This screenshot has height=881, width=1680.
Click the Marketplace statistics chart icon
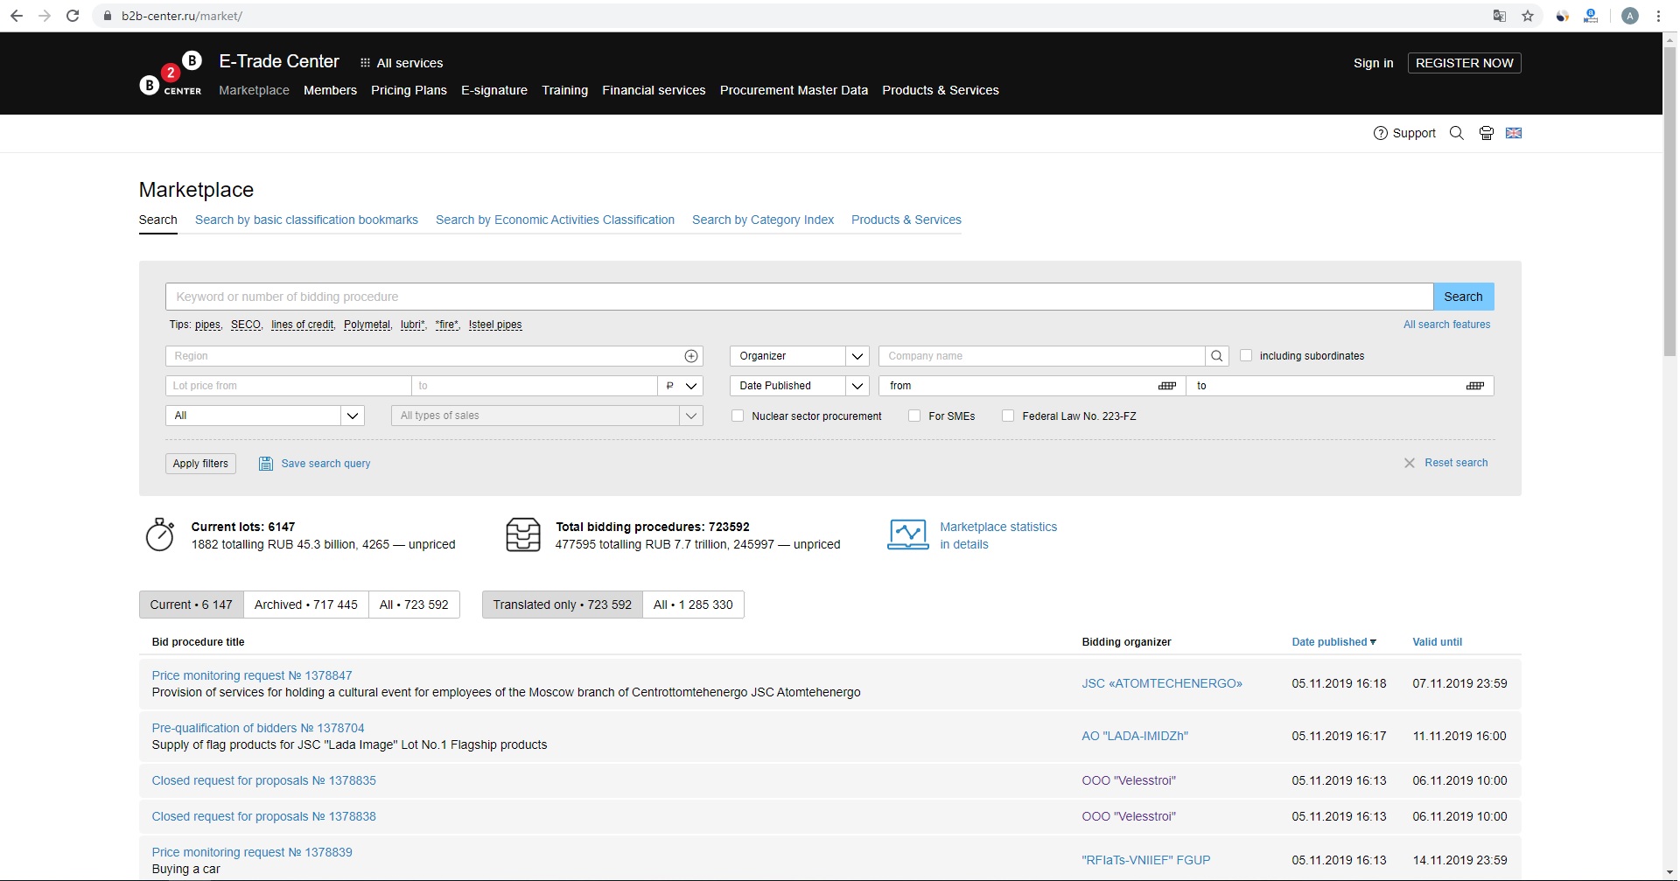(907, 535)
